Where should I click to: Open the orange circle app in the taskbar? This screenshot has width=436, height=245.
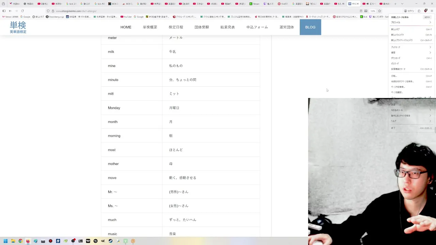[x=133, y=241]
